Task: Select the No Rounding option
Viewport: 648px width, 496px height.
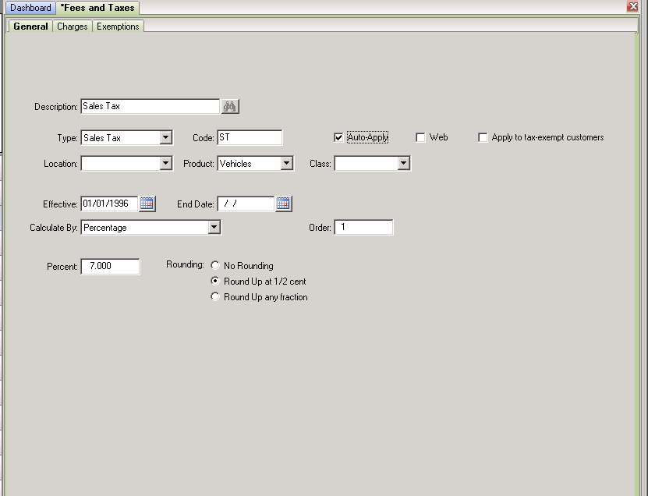Action: click(215, 265)
